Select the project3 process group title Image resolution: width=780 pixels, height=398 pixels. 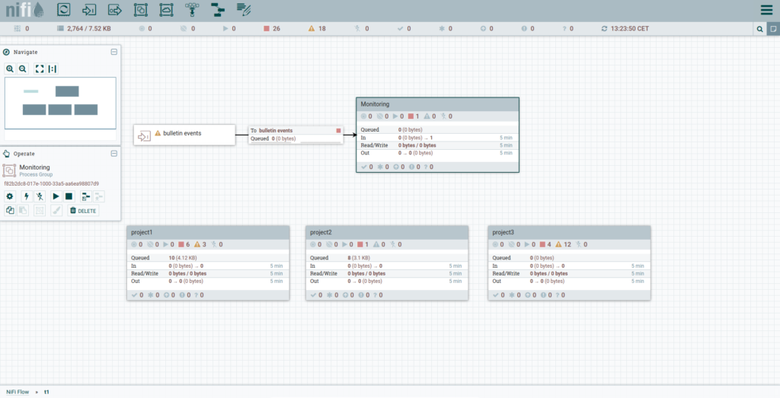(x=503, y=233)
